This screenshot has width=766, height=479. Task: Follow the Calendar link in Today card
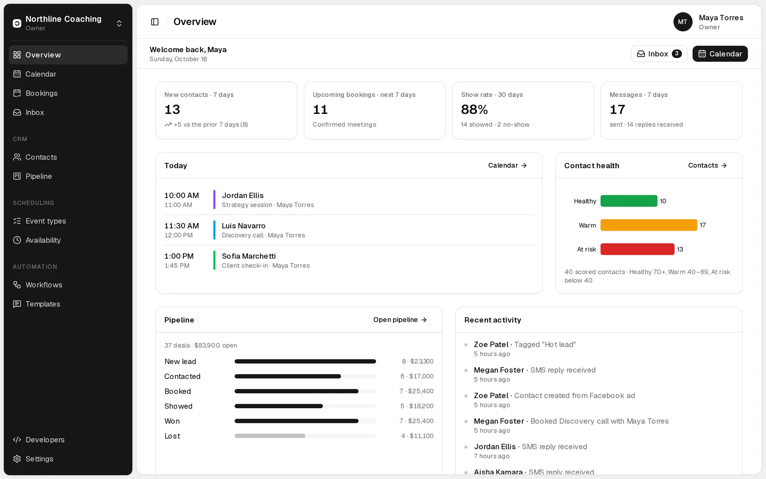(x=507, y=165)
